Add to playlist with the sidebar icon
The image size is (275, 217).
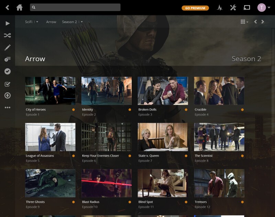[8, 59]
